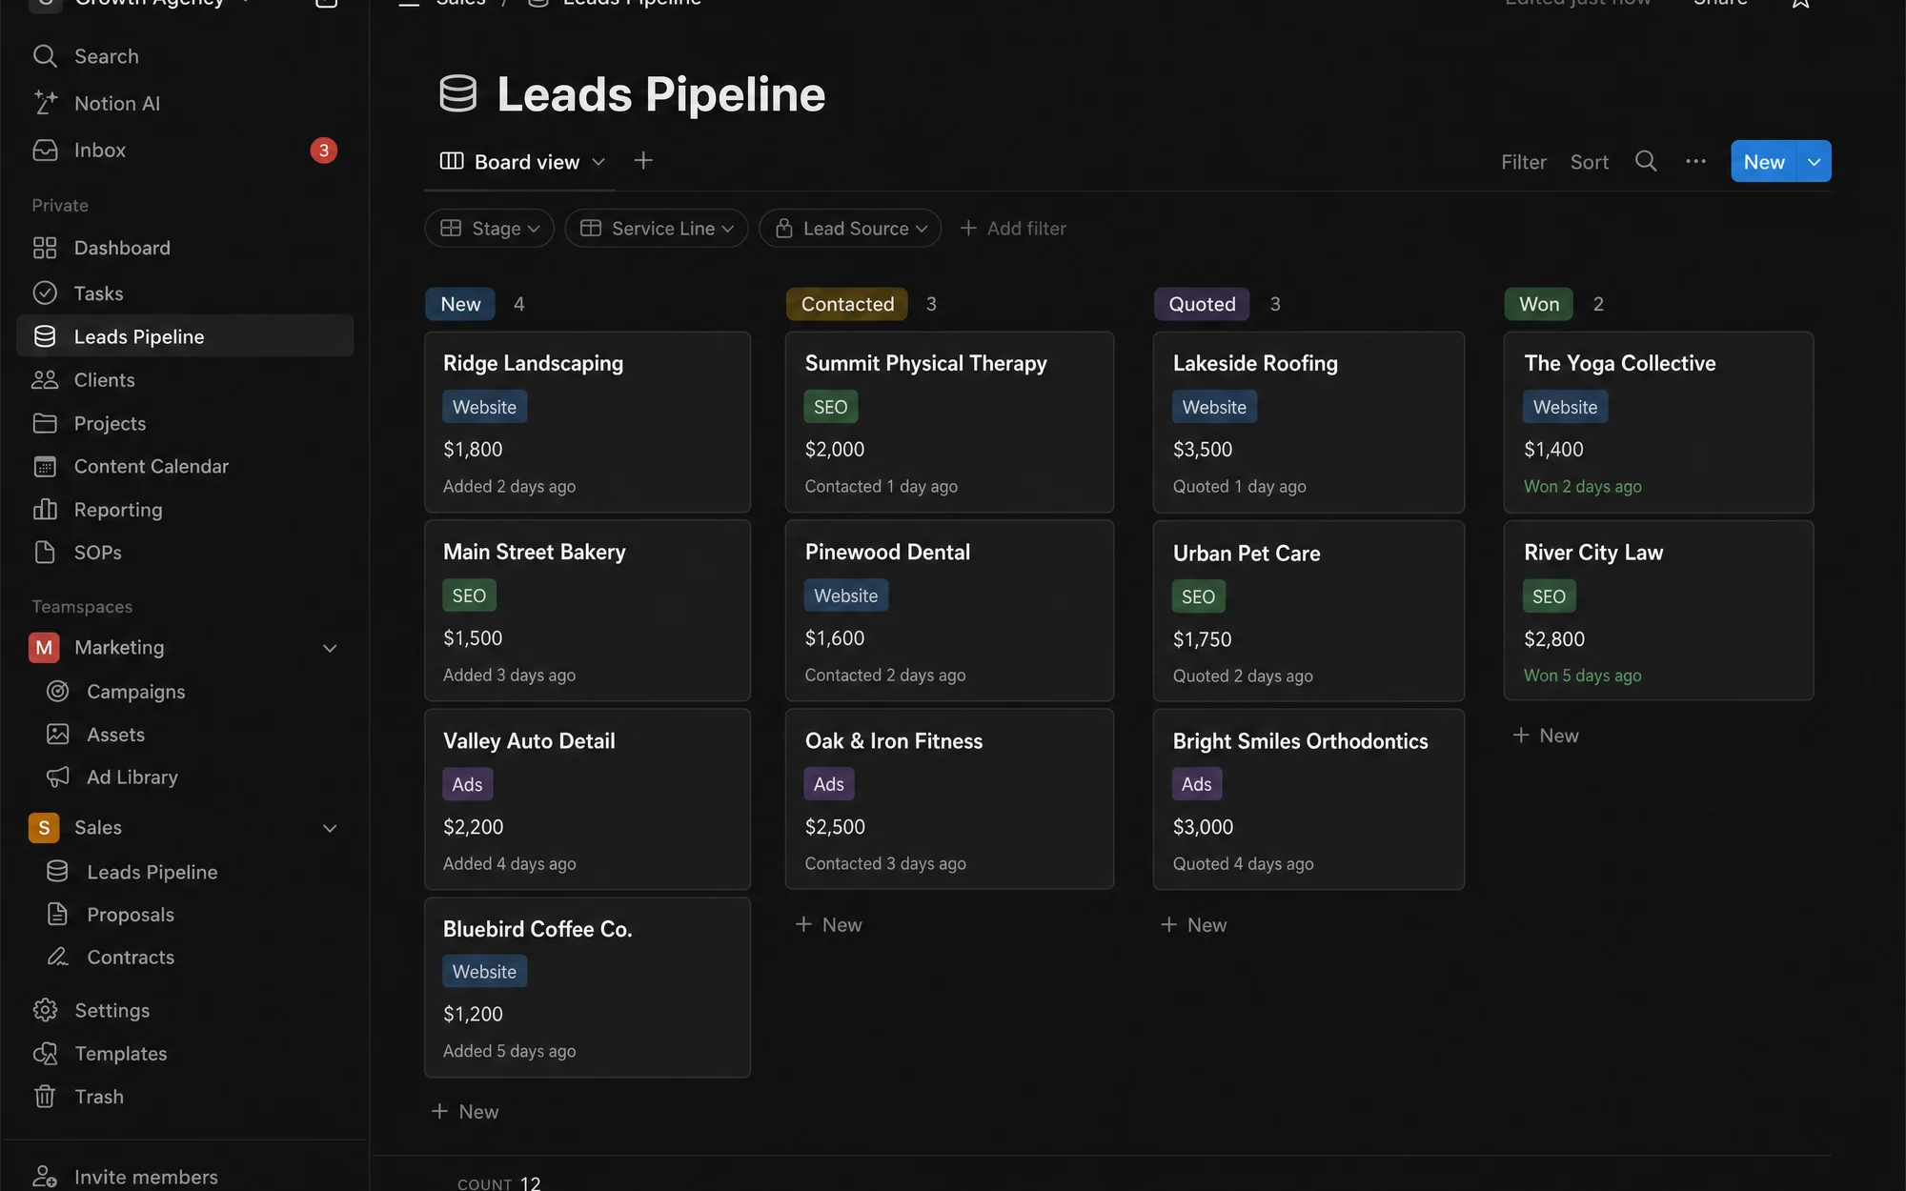Viewport: 1906px width, 1191px height.
Task: Open the Bright Smiles Orthodontics card
Action: tap(1308, 799)
